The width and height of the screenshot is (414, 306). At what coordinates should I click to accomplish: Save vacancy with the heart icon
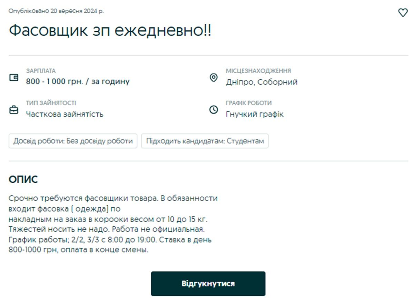[403, 13]
